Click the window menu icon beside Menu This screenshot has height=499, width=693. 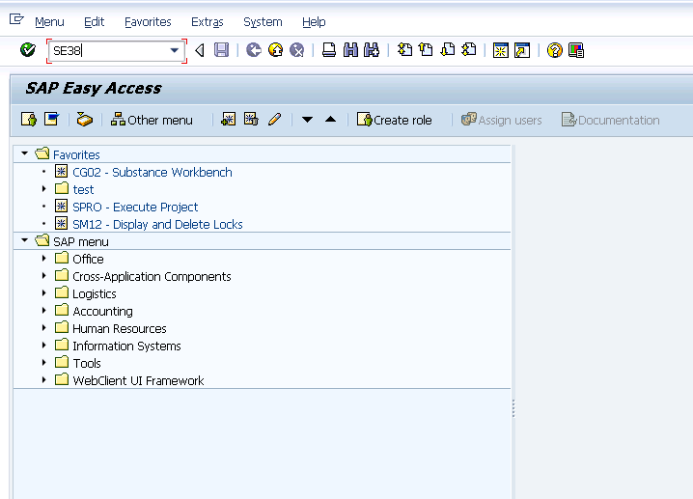[x=16, y=19]
